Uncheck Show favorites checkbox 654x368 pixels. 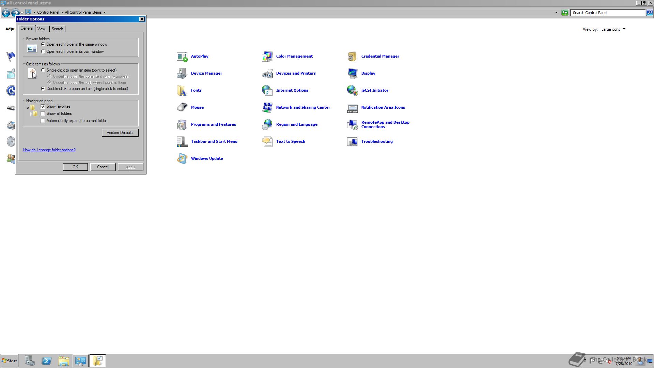(x=43, y=106)
